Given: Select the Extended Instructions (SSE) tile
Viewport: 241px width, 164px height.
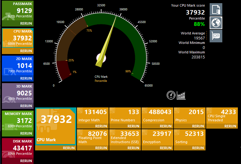Looking at the screenshot, I should point(125,137).
